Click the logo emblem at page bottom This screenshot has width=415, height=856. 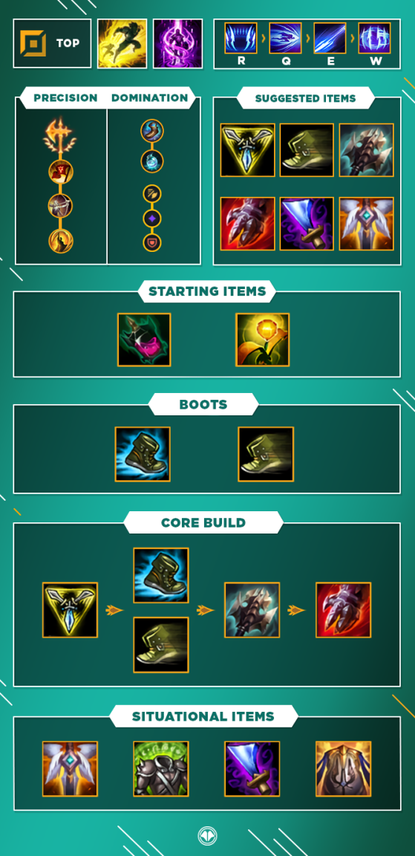point(208,835)
